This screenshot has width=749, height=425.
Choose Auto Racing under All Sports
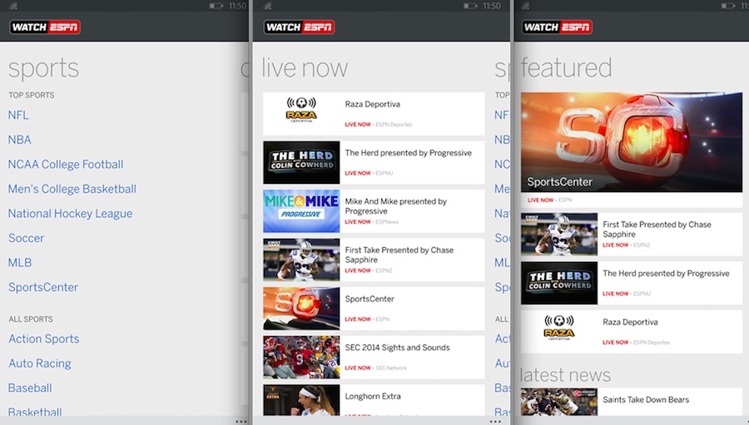(40, 364)
